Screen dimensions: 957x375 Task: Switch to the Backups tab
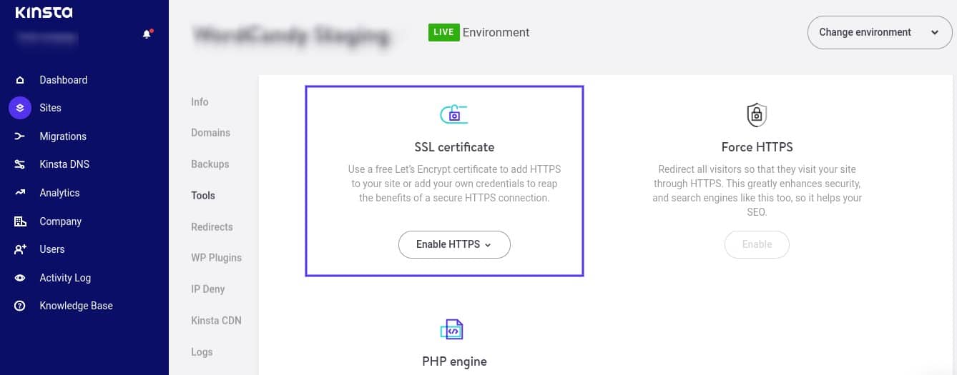(210, 164)
